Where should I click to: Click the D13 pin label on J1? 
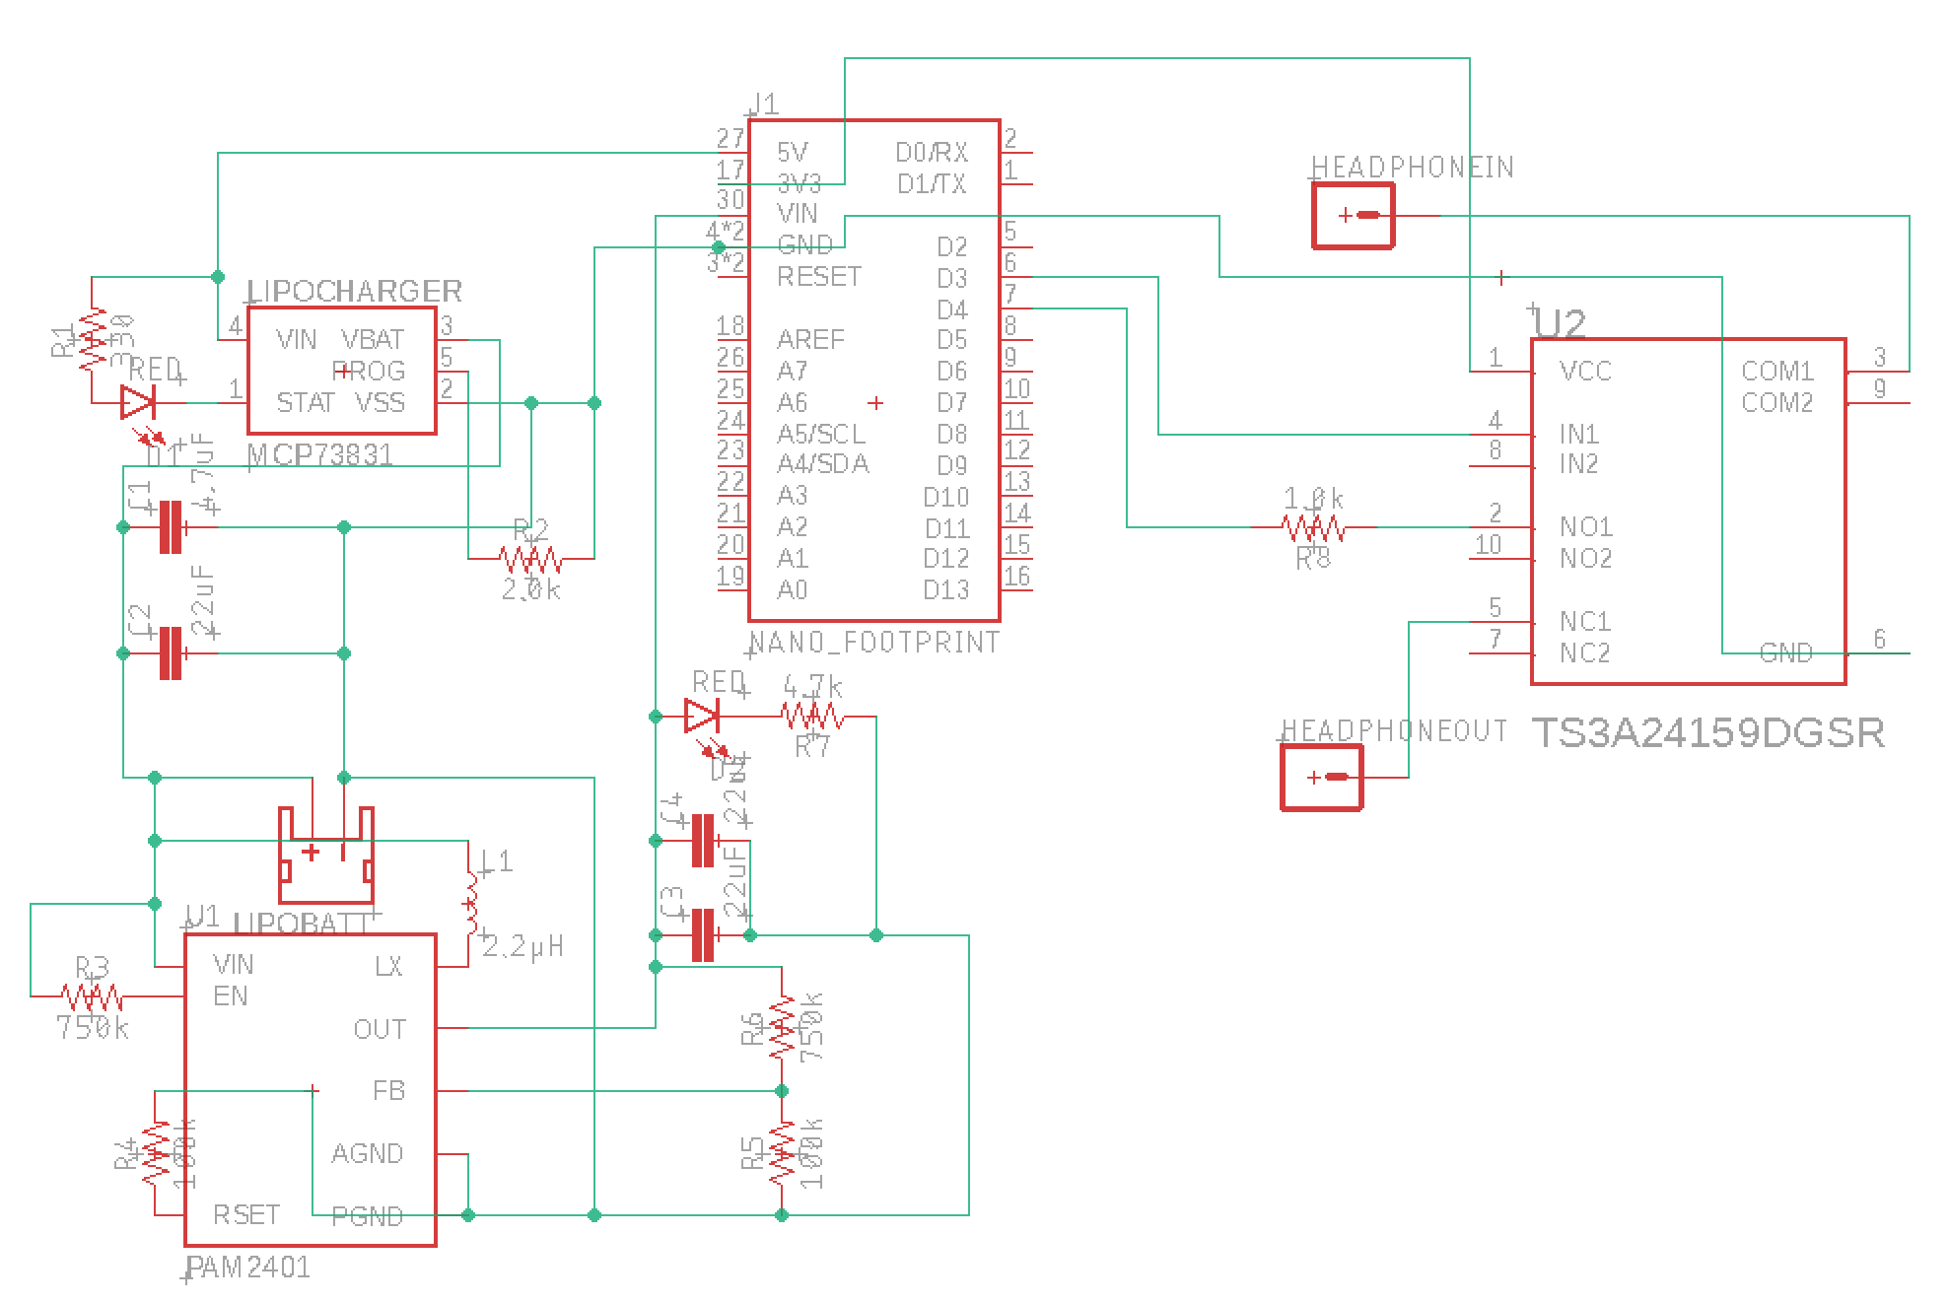(946, 589)
